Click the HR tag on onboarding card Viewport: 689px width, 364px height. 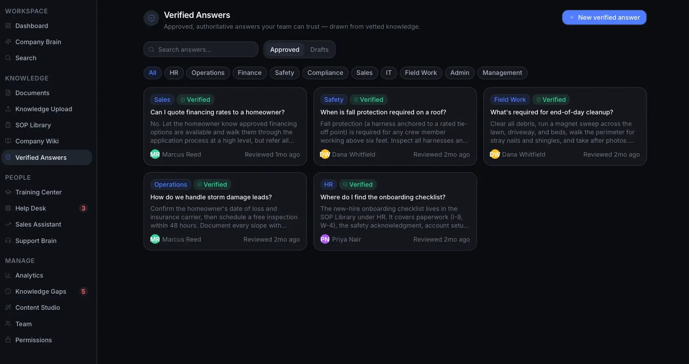click(328, 185)
